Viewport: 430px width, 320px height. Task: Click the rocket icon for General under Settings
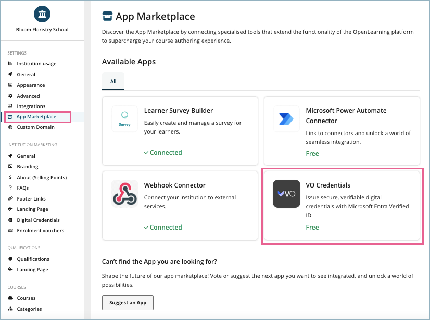(x=10, y=74)
